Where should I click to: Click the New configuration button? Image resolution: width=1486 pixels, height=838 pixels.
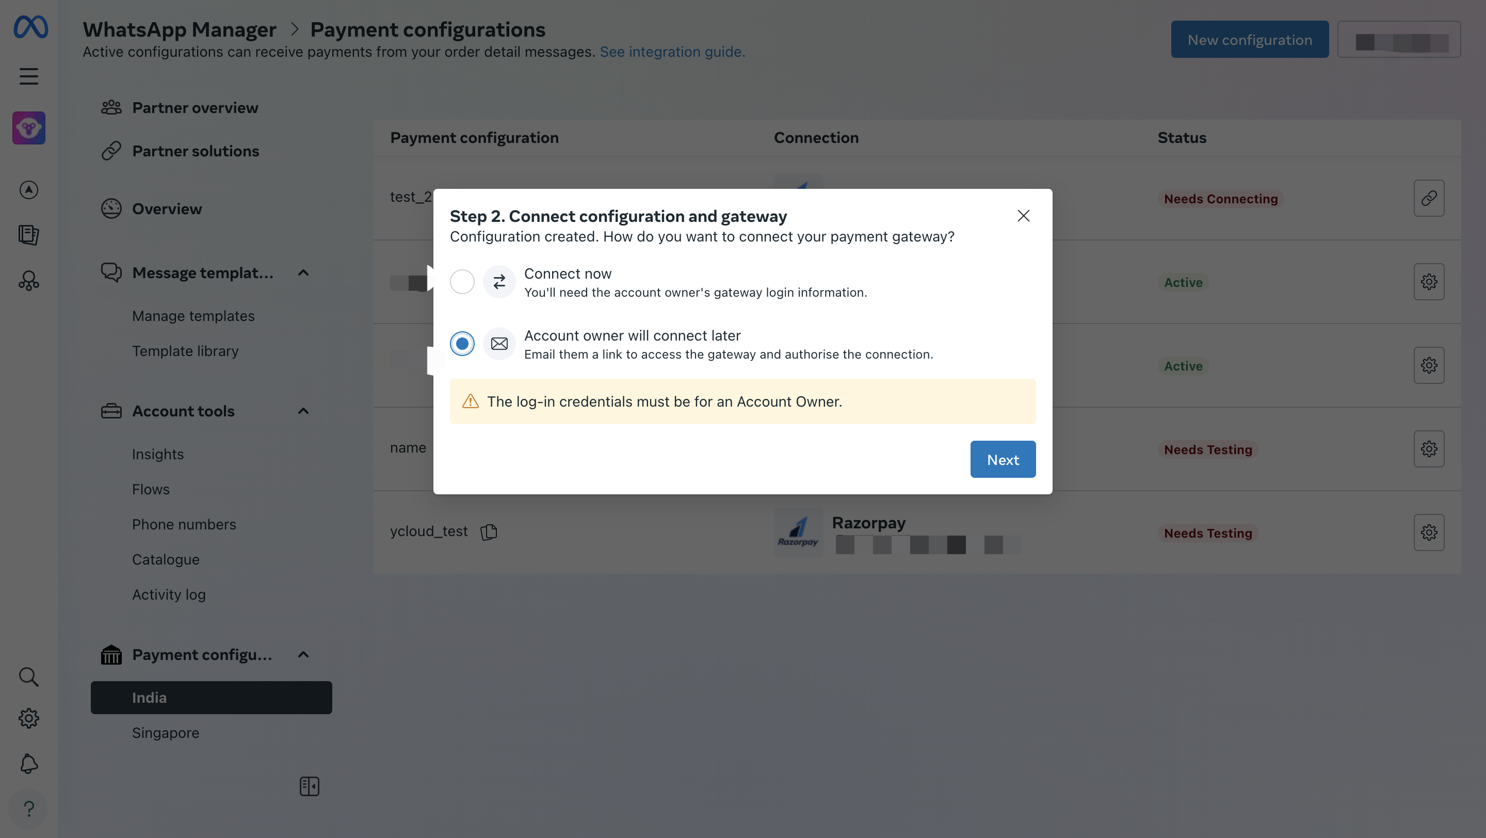(1249, 40)
